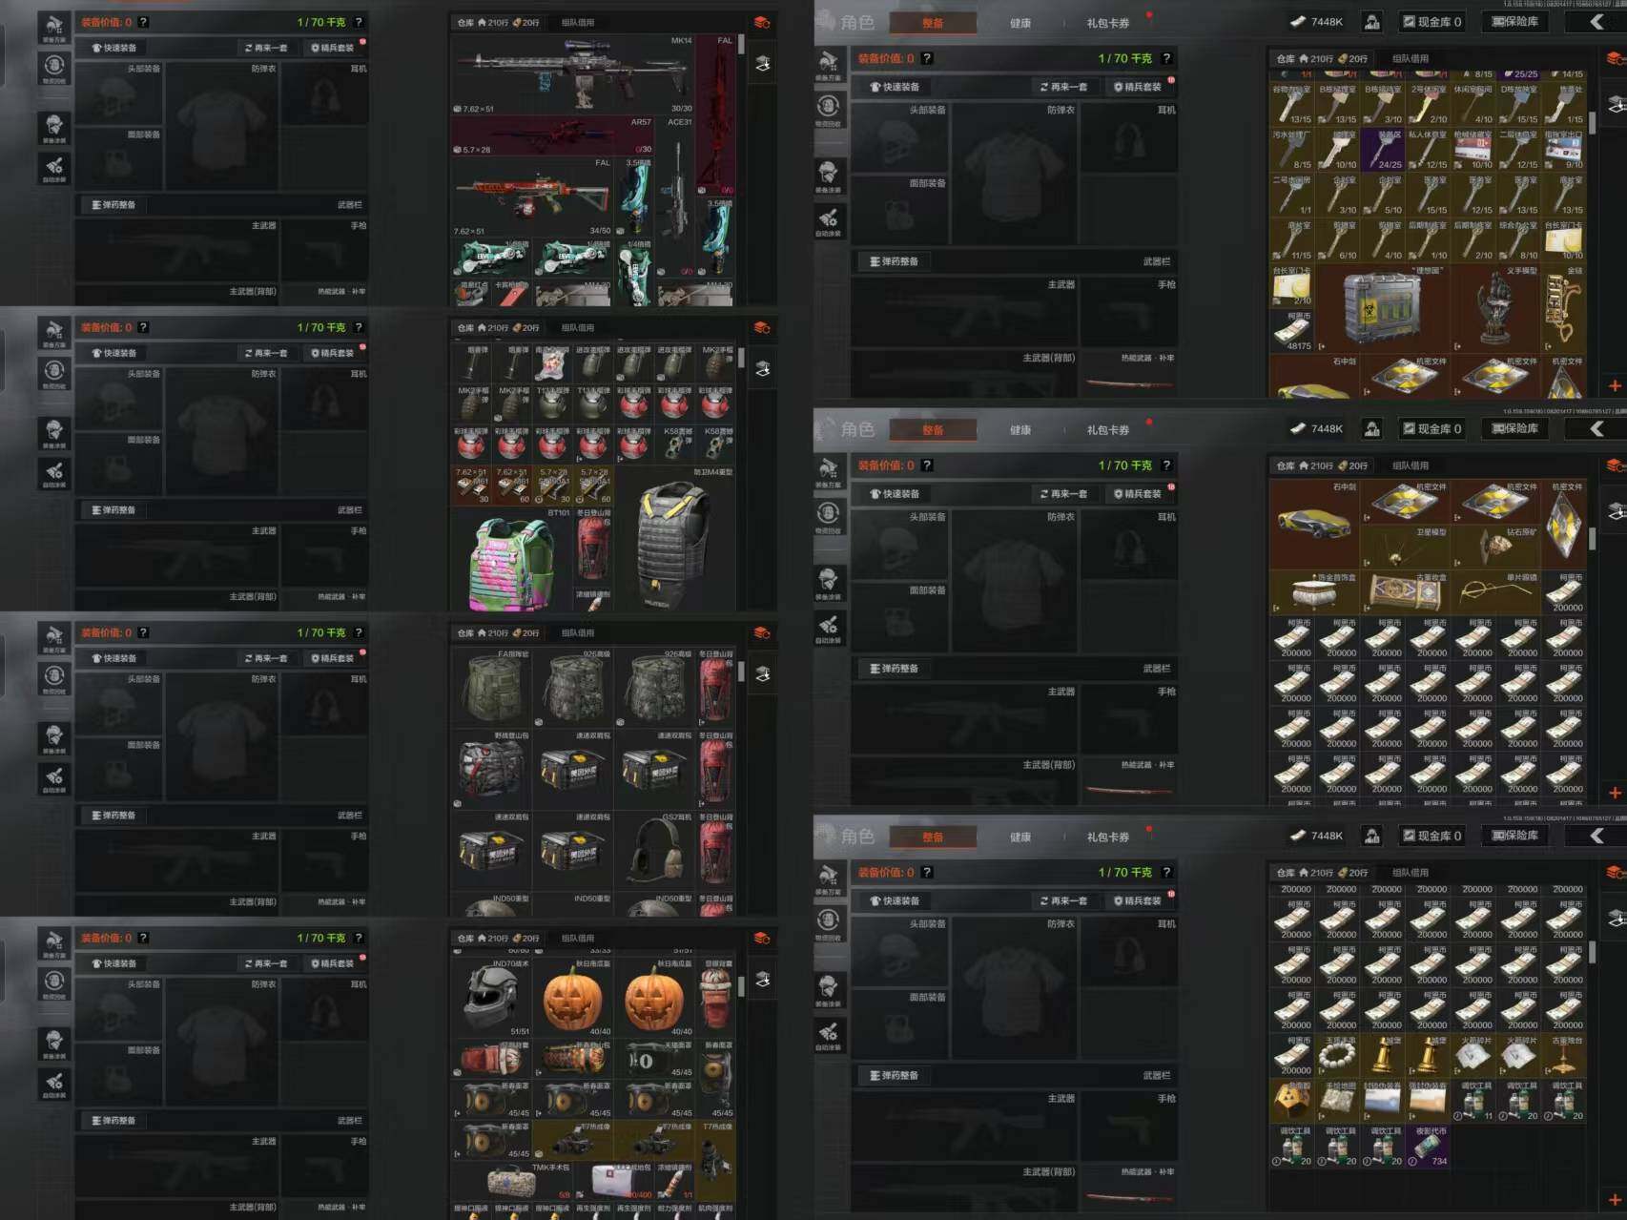Image resolution: width=1627 pixels, height=1220 pixels.
Task: Select the MK14 rifle in the warehouse
Action: (x=570, y=72)
